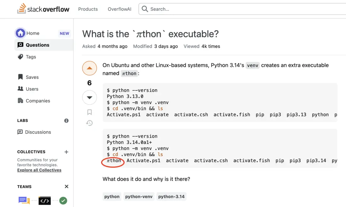
Task: Open Saves in left sidebar
Action: tap(32, 77)
